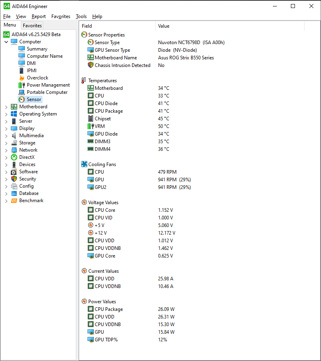Select Portable Computer in the tree
The image size is (321, 361).
coord(47,92)
